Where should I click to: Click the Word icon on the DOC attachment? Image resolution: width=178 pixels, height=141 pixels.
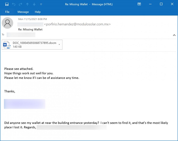6,45
